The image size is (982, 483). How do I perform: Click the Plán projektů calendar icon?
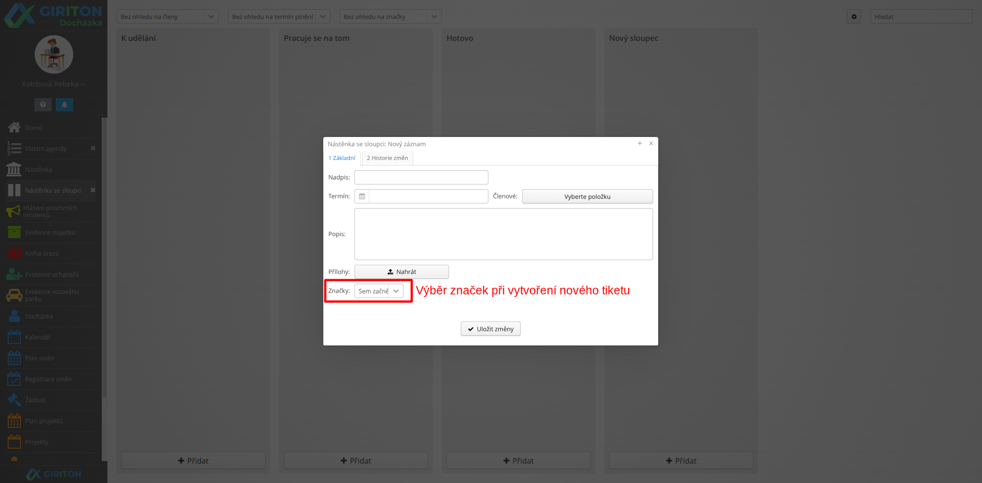[14, 421]
